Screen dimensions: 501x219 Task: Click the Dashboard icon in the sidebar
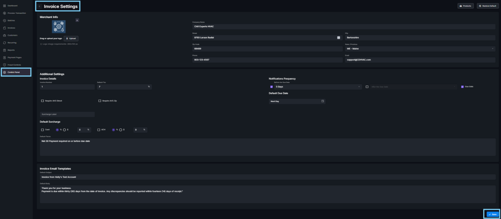coord(4,5)
